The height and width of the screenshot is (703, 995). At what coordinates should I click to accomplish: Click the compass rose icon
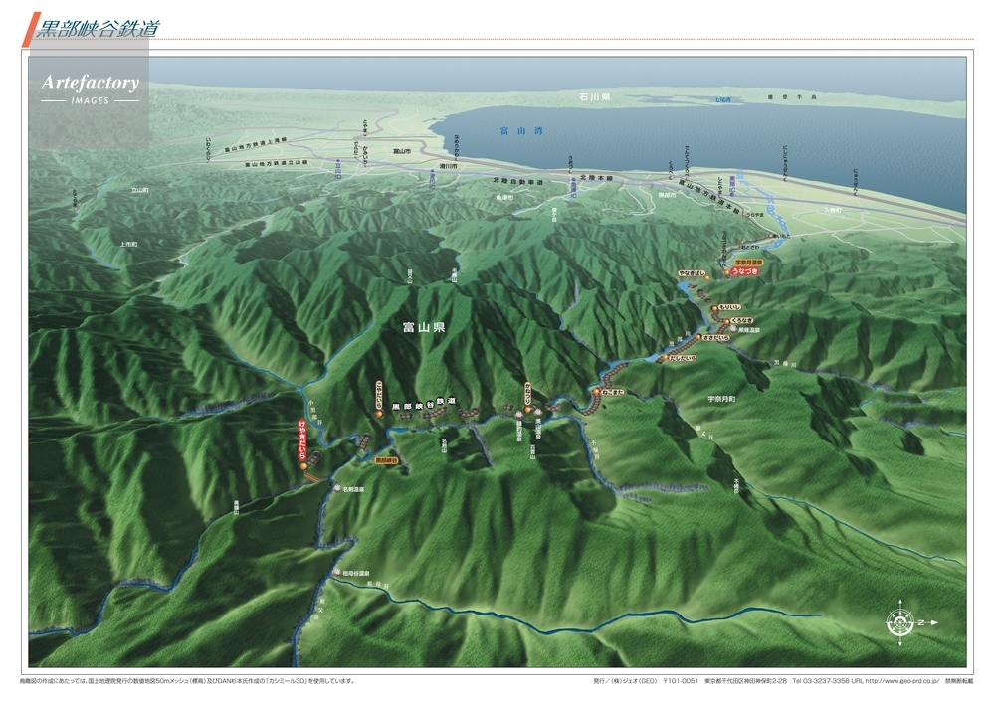pyautogui.click(x=898, y=620)
